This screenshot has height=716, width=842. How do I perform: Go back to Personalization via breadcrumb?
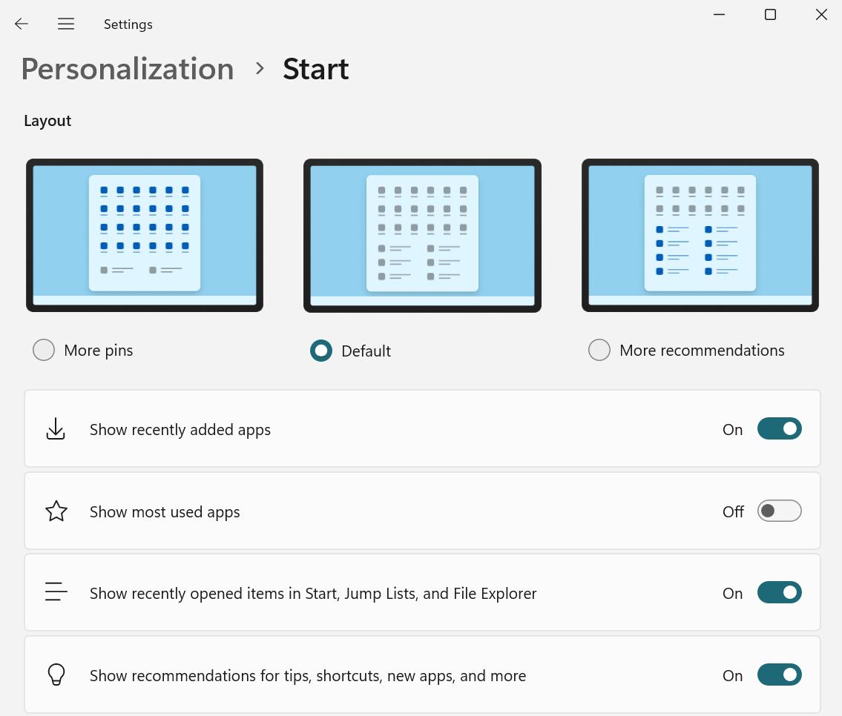(127, 68)
